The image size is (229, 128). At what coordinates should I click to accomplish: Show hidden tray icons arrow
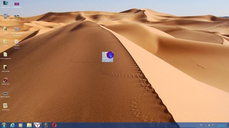point(205,125)
